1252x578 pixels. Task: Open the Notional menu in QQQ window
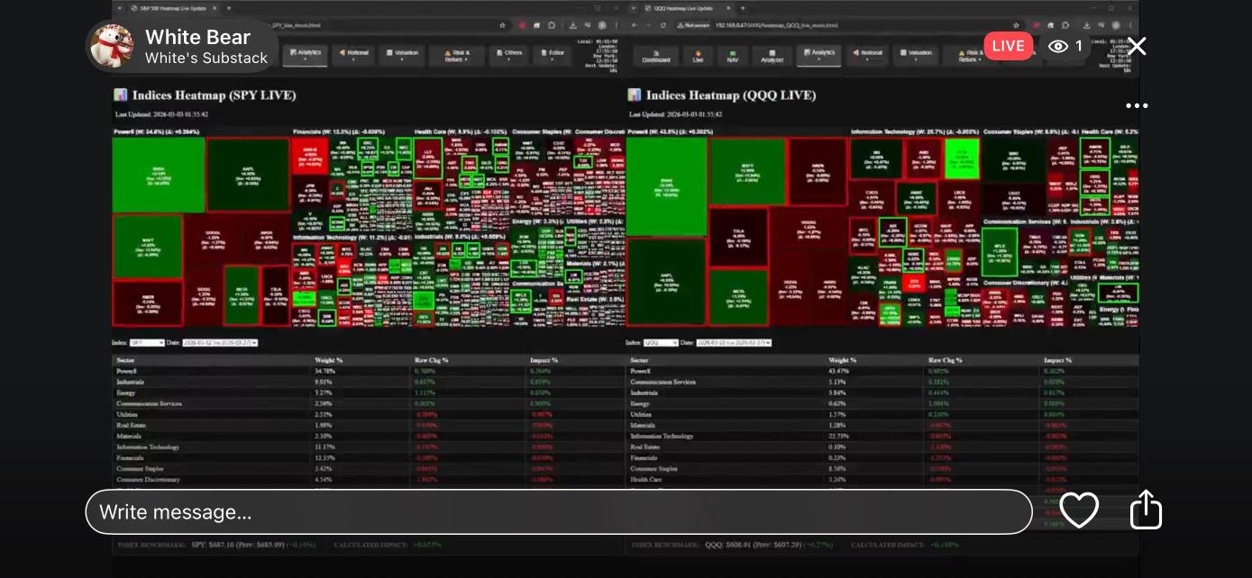pyautogui.click(x=867, y=56)
